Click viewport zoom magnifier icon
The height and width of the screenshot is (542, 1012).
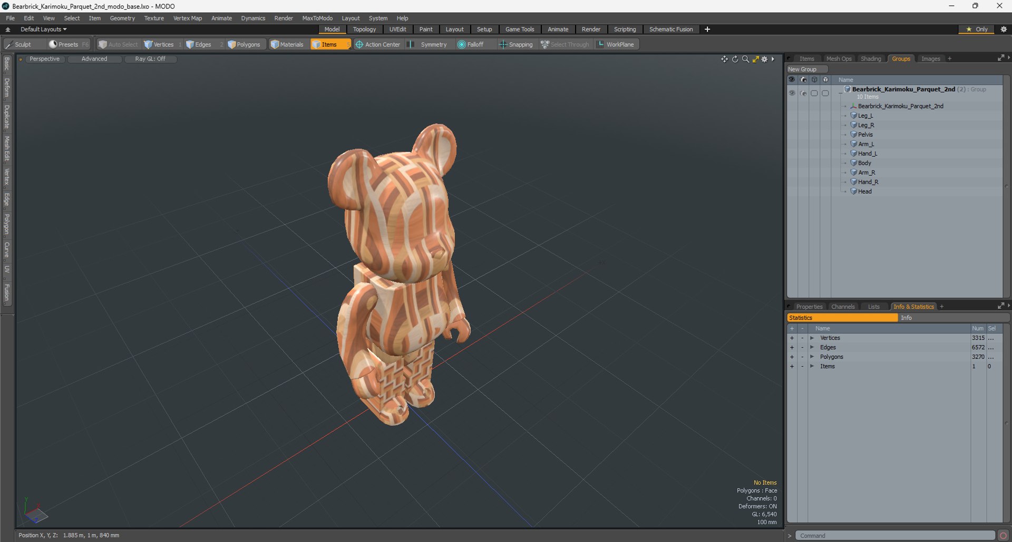[x=745, y=59]
